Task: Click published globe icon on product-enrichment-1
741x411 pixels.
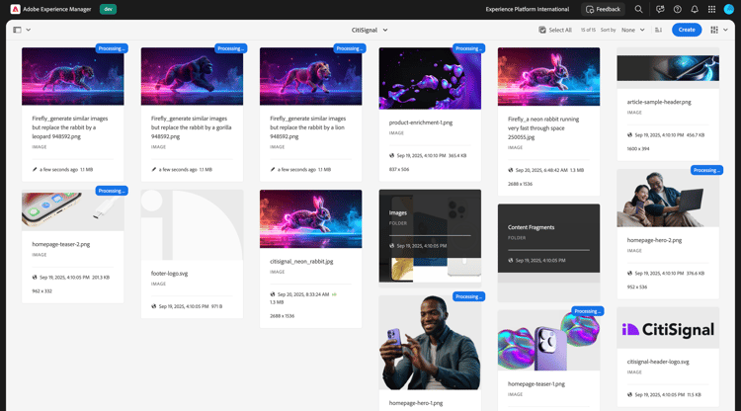Action: pyautogui.click(x=392, y=155)
